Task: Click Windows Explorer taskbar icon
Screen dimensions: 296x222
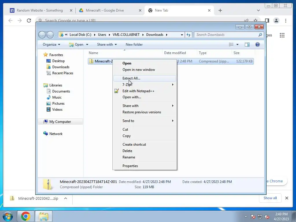Action: [44, 216]
